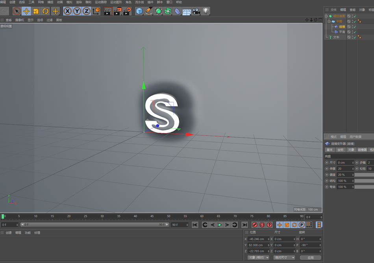374x263 pixels.
Task: Open the 创建 main menu
Action: coord(12,2)
